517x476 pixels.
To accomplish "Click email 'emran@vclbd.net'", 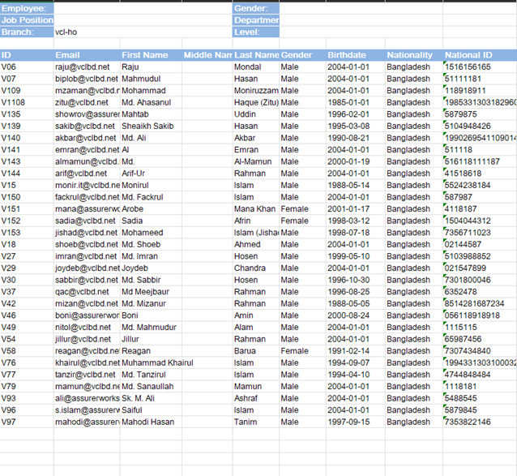I will pyautogui.click(x=87, y=150).
